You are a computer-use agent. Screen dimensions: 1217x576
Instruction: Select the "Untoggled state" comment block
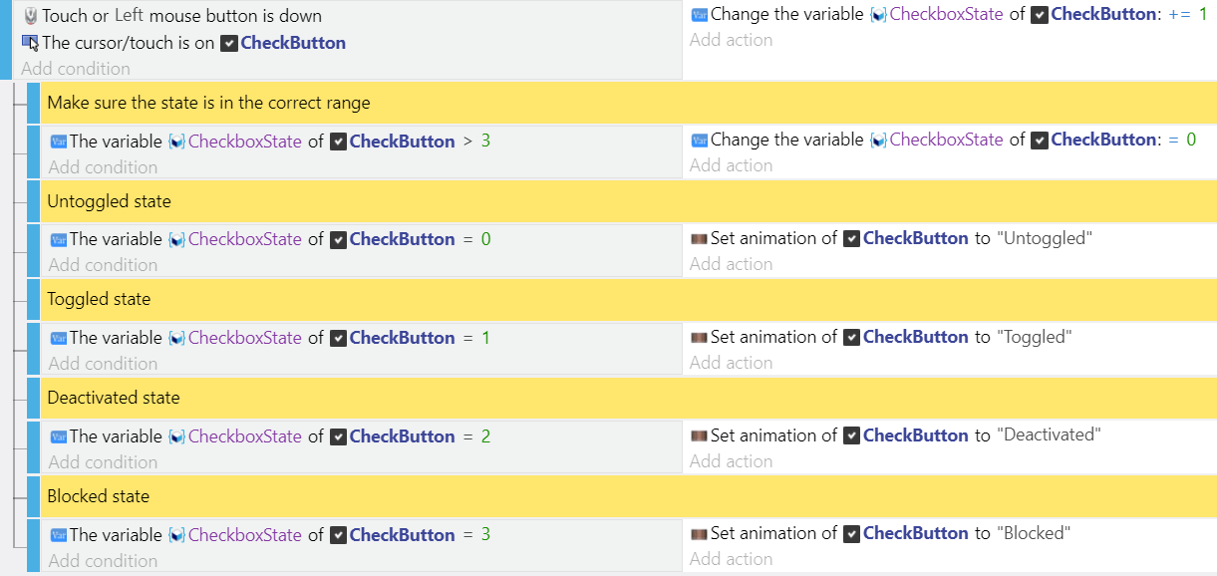109,201
